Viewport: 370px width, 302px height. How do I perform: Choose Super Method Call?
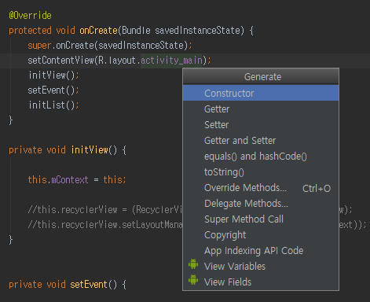pyautogui.click(x=261, y=219)
